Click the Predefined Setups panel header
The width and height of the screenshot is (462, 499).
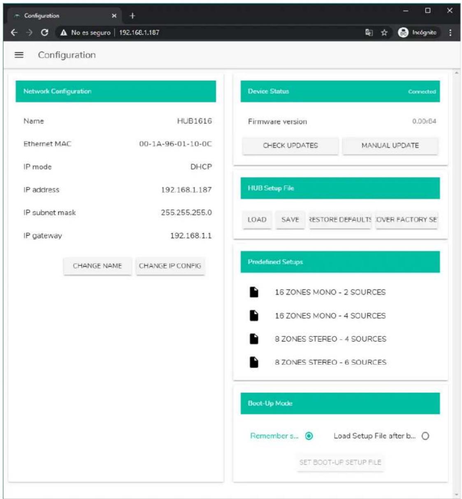tap(340, 262)
